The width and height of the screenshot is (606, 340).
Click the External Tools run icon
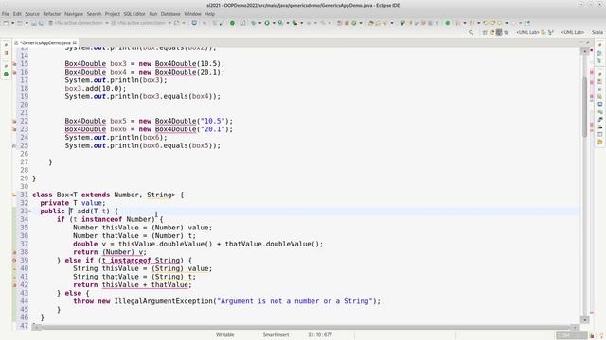(x=294, y=23)
